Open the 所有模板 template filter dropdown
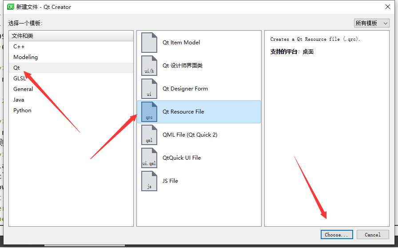Screen dimensions: 398x248 [x=372, y=23]
